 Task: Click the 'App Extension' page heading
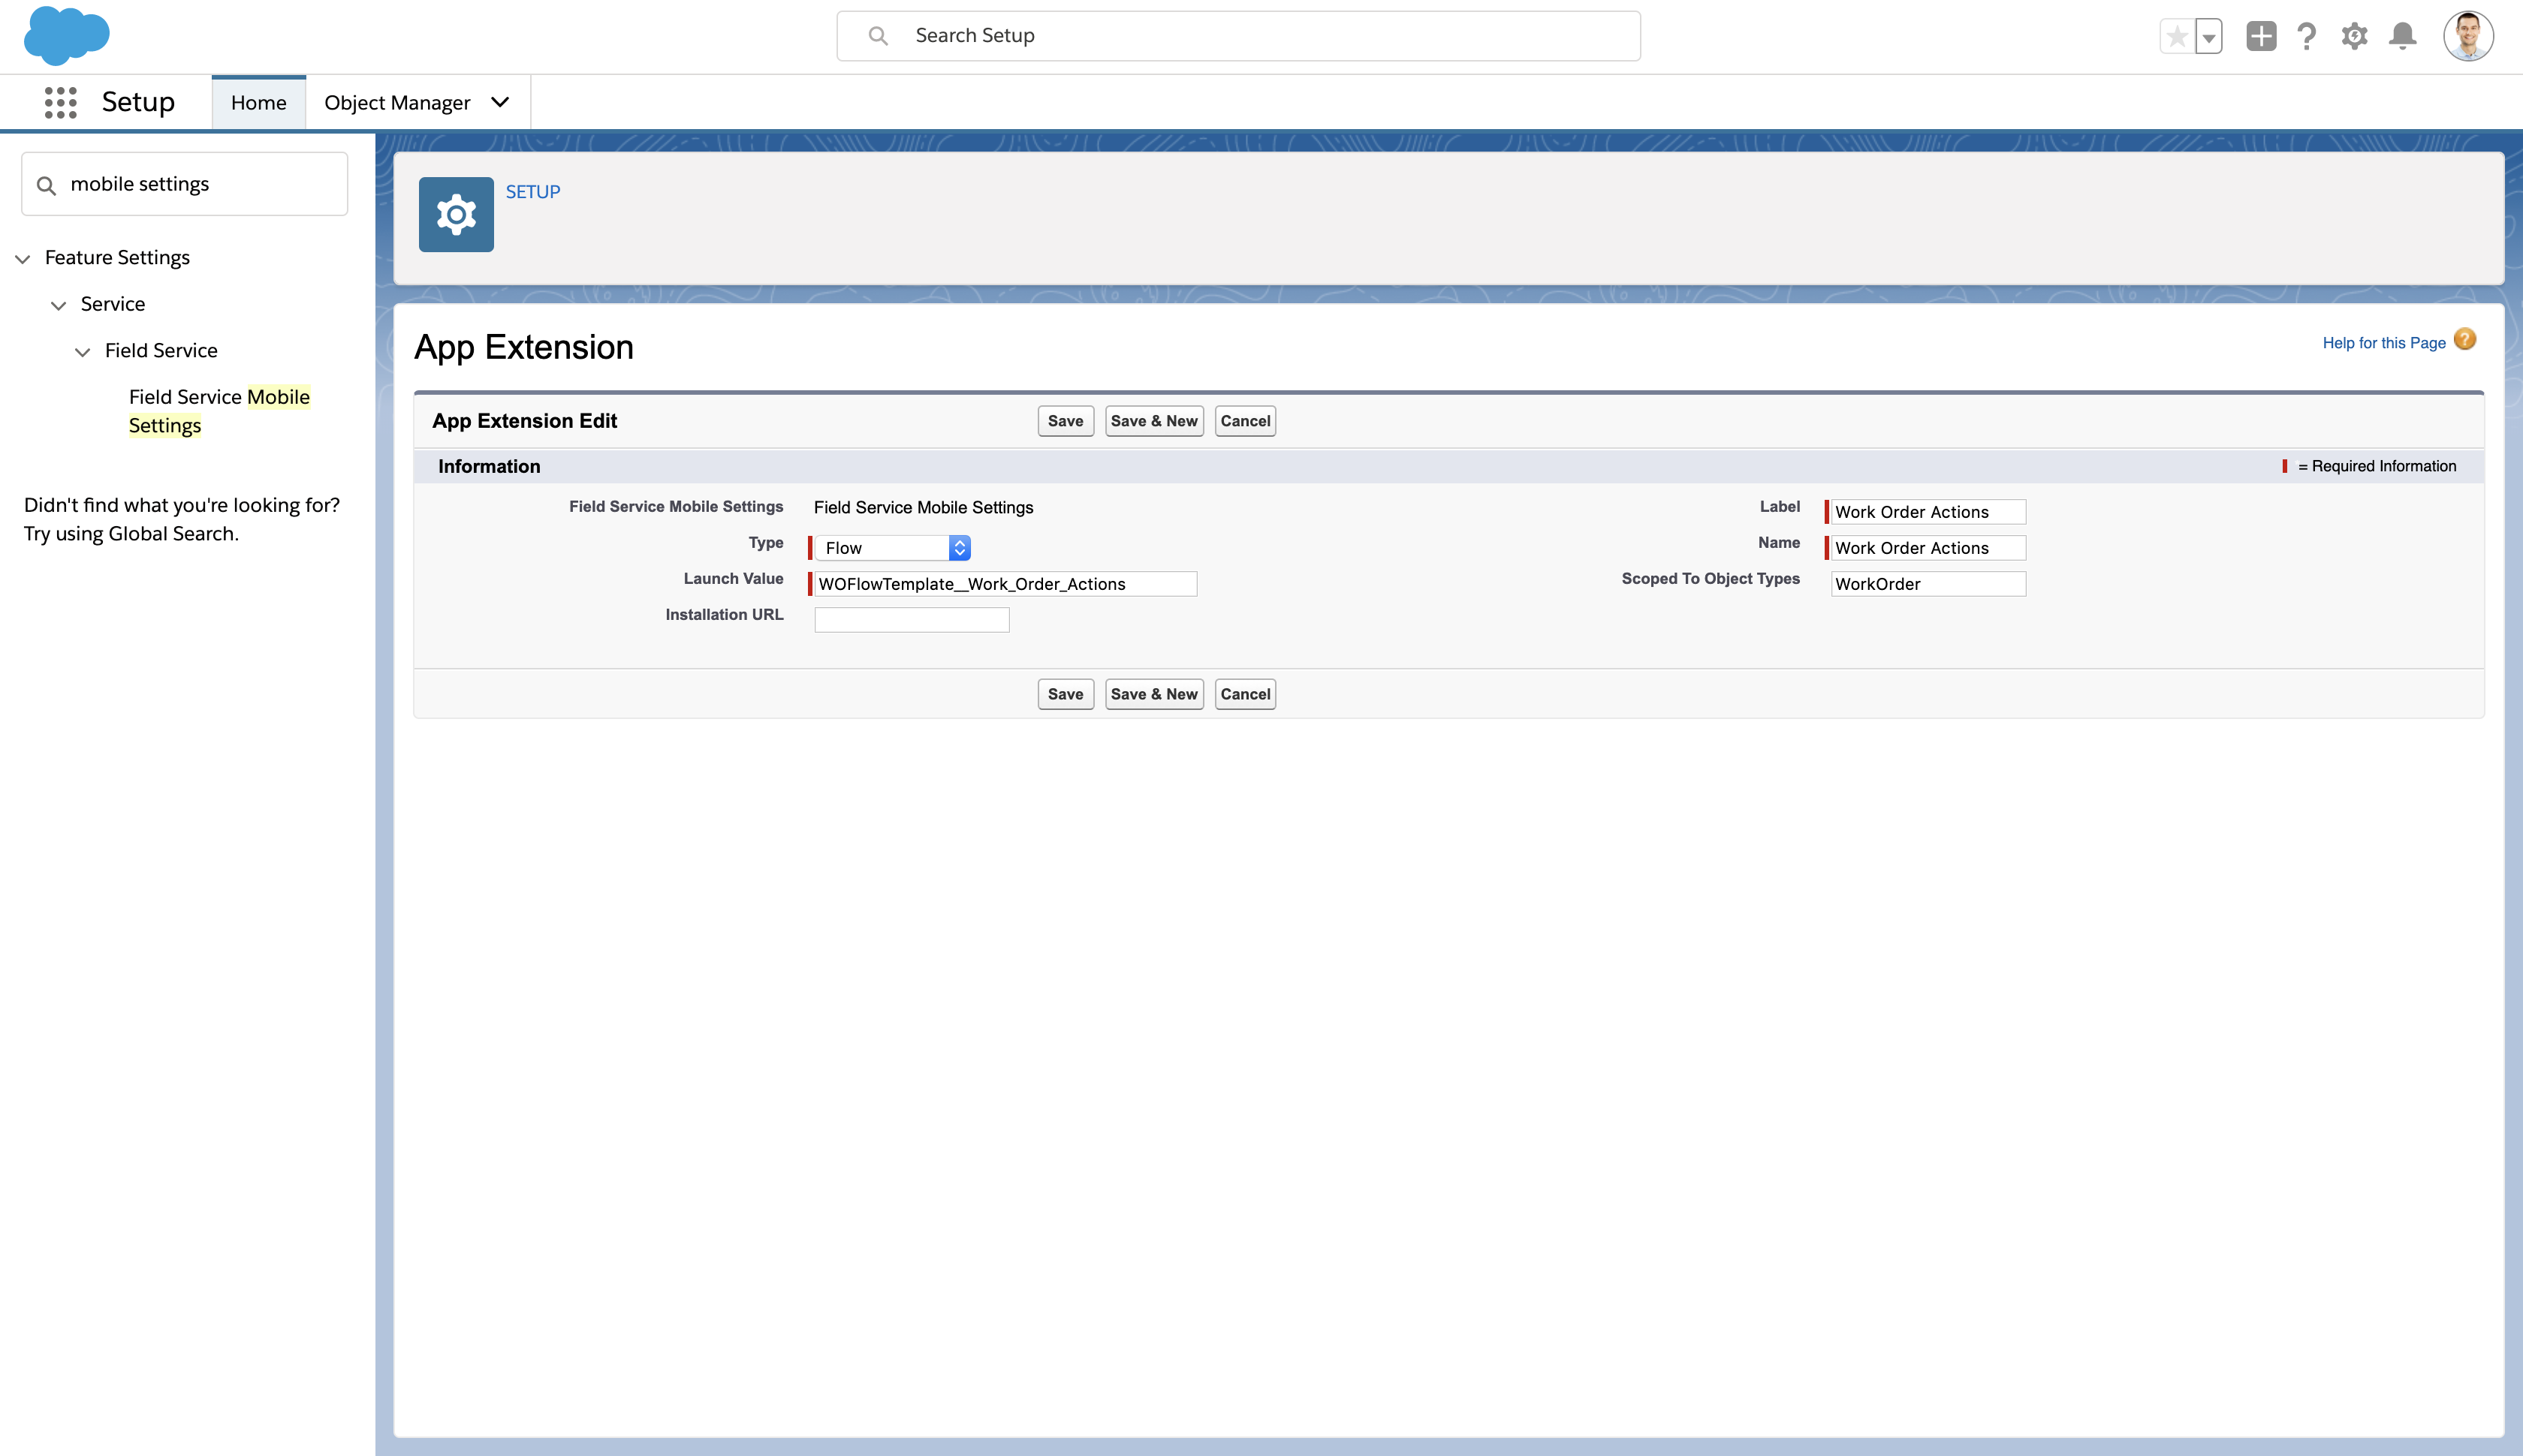[524, 347]
